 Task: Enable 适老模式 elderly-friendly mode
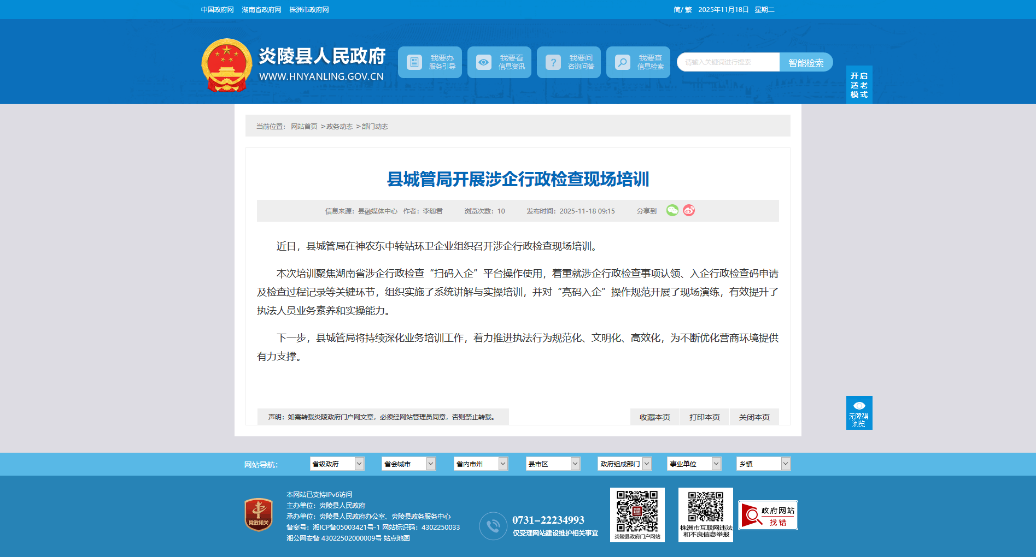tap(859, 85)
